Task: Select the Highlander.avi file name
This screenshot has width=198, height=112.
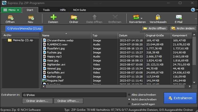Action: (x=56, y=64)
